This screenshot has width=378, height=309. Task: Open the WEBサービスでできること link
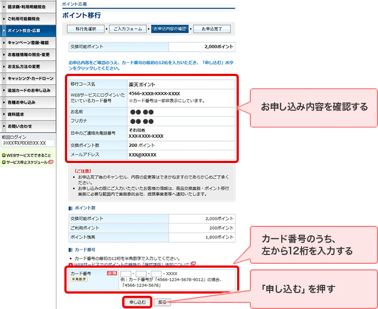click(x=29, y=155)
